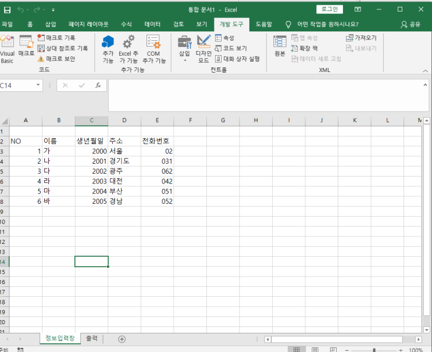Viewport: 432px width, 352px height.
Task: Switch to the 출력 sheet tab
Action: (92, 338)
